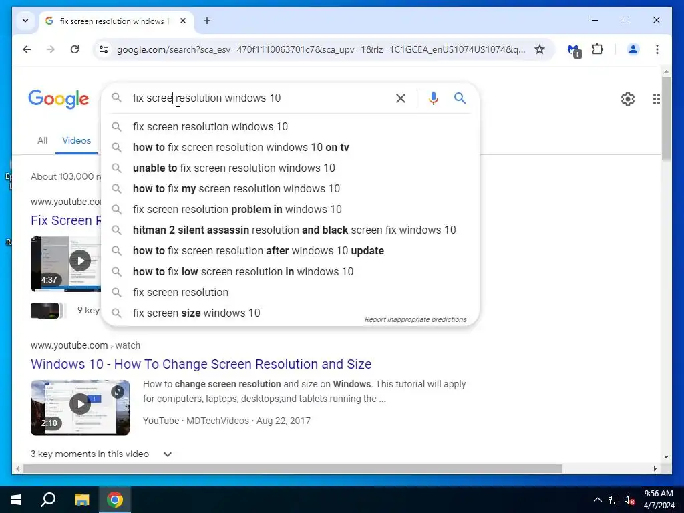
Task: Clear the Google search box text
Action: 401,98
